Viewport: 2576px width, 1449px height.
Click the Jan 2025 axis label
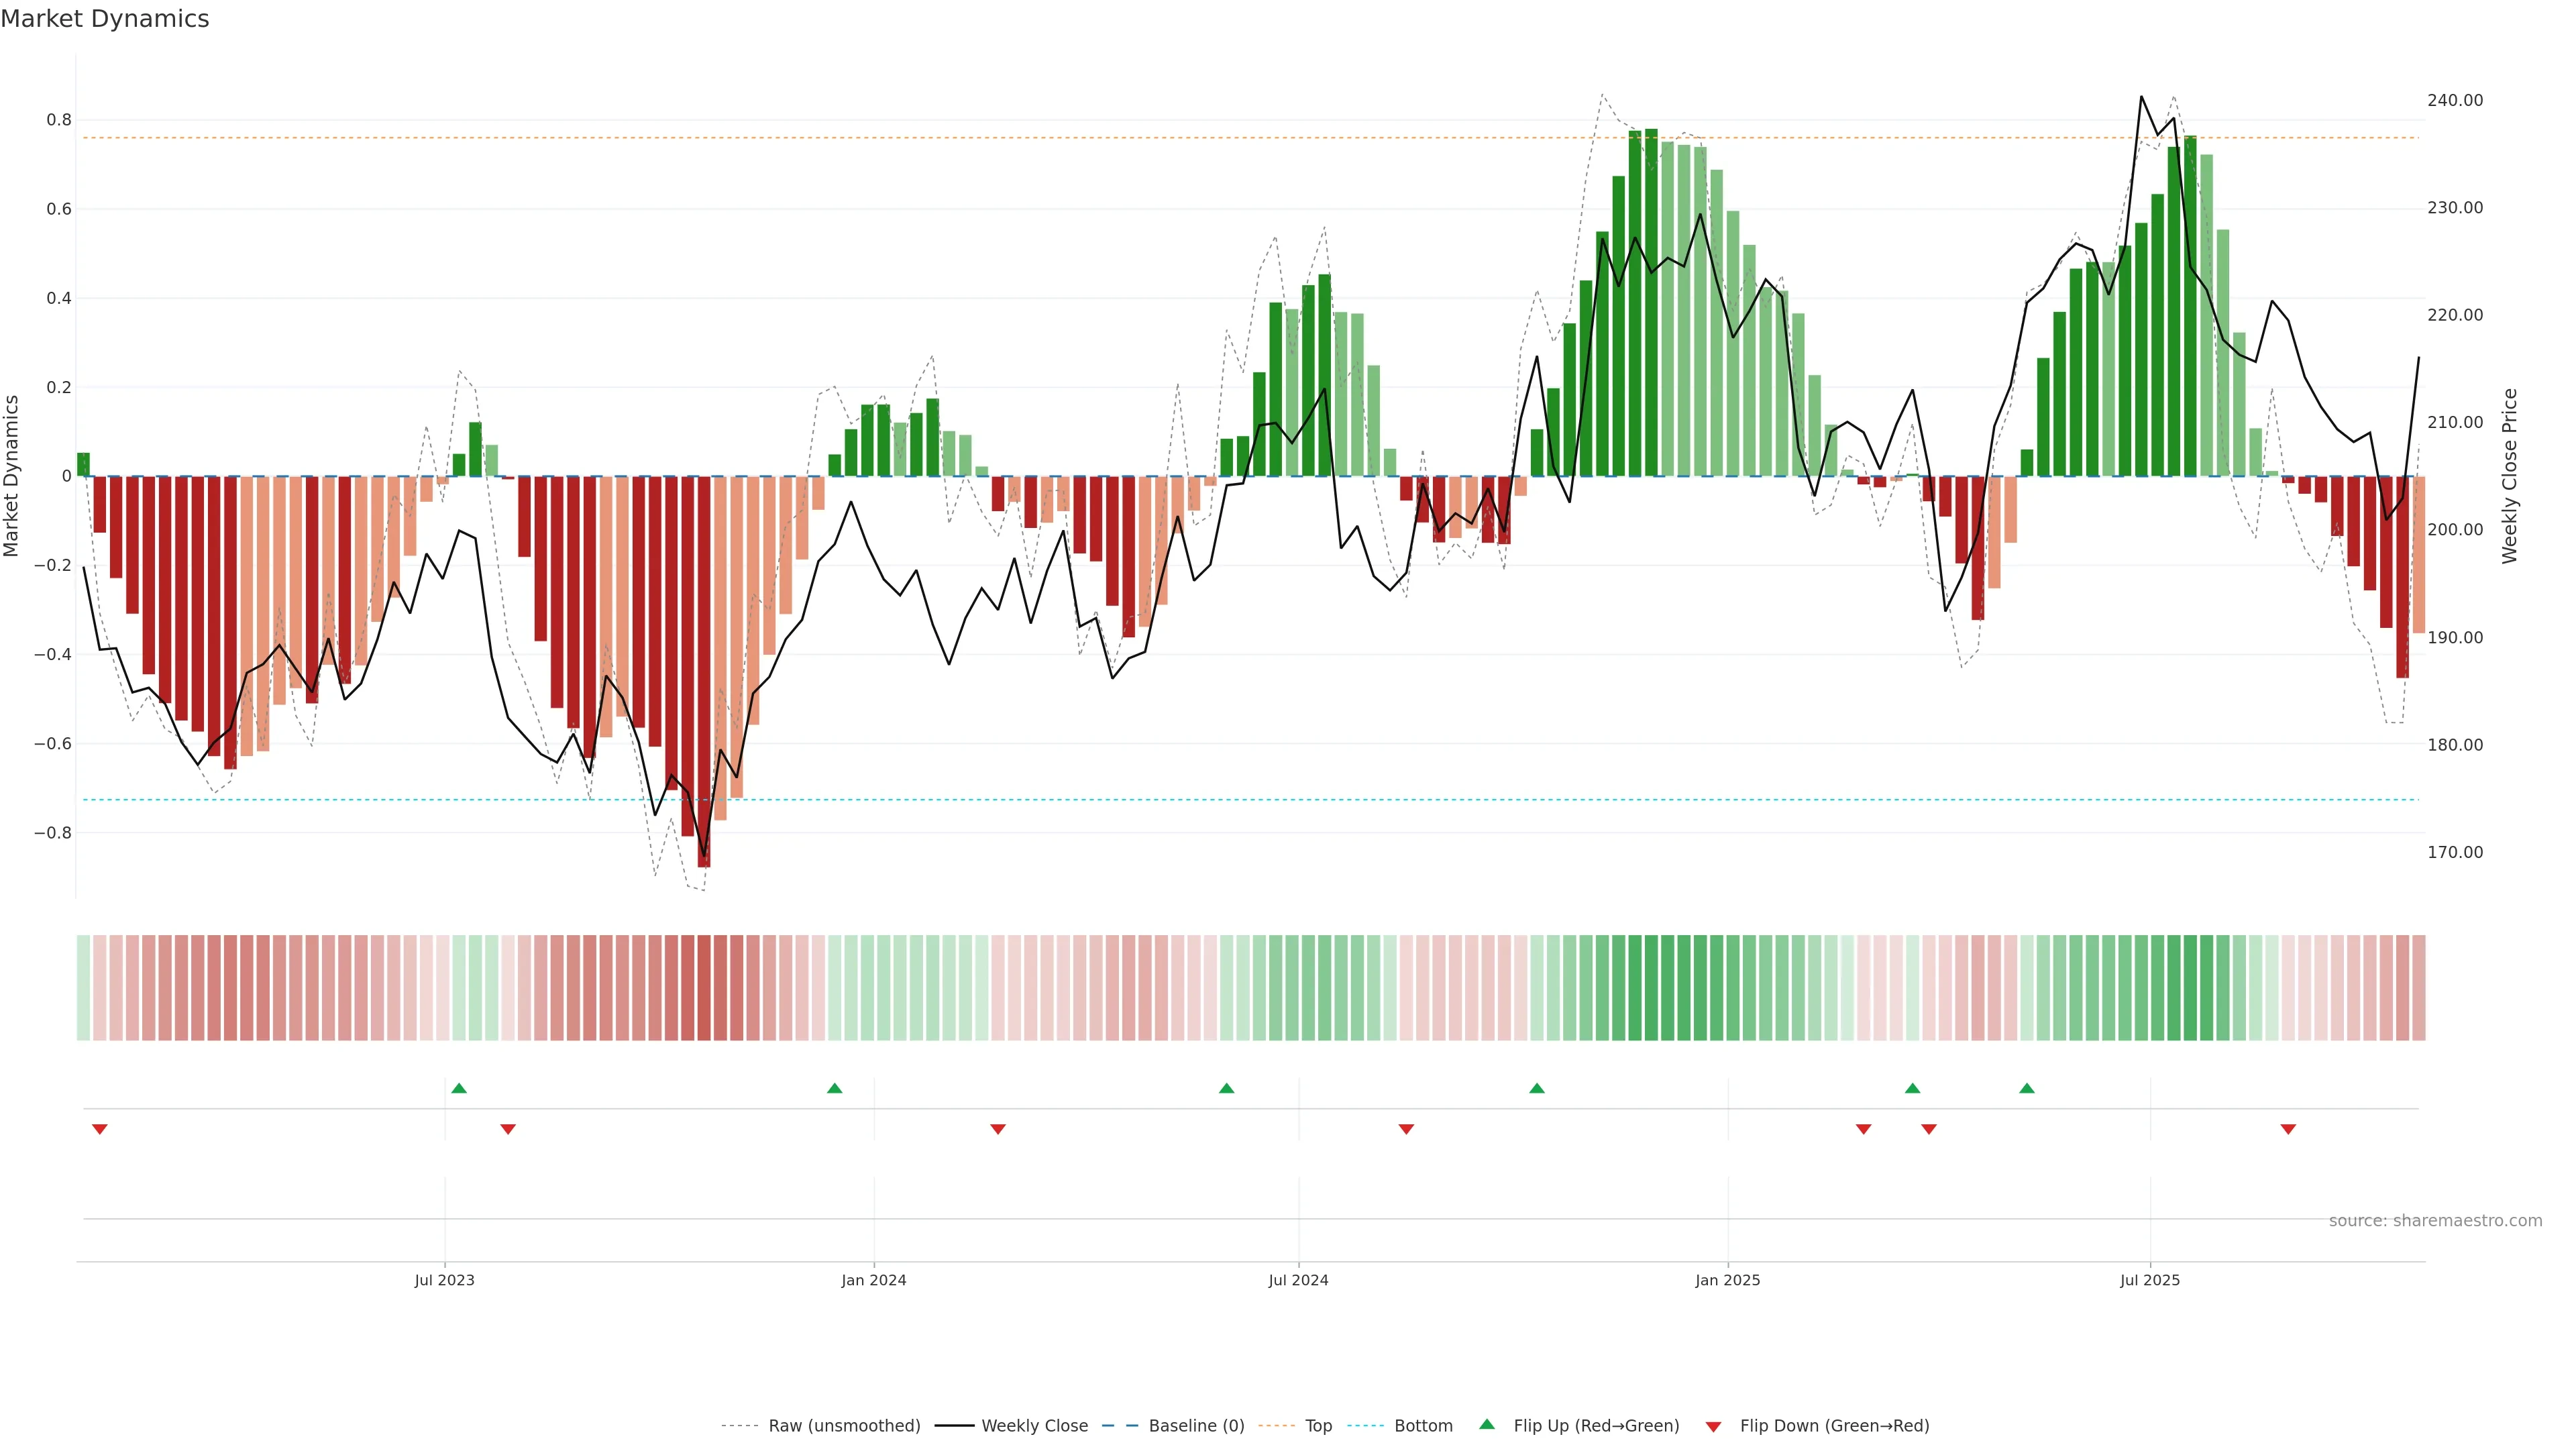(1727, 1280)
